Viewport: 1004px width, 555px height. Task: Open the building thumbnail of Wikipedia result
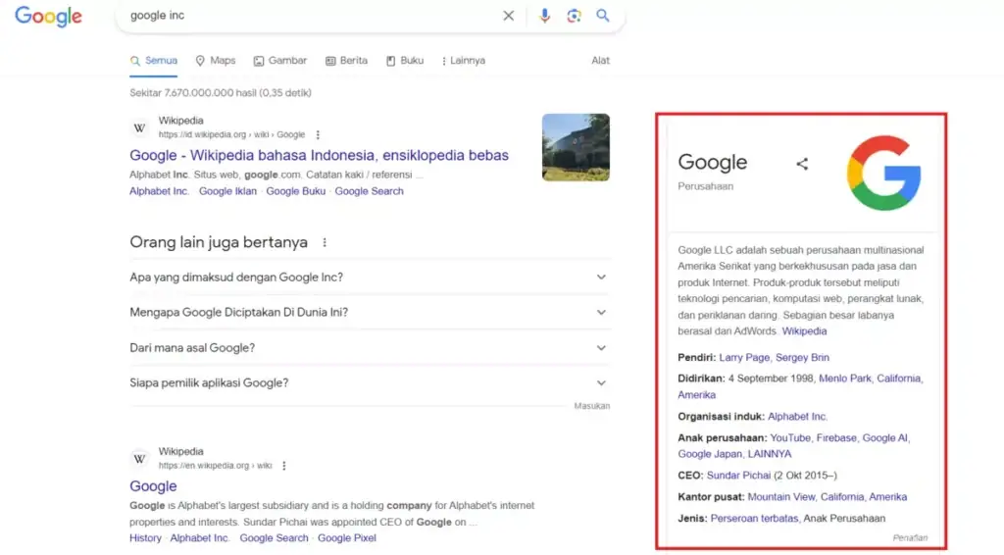point(576,147)
